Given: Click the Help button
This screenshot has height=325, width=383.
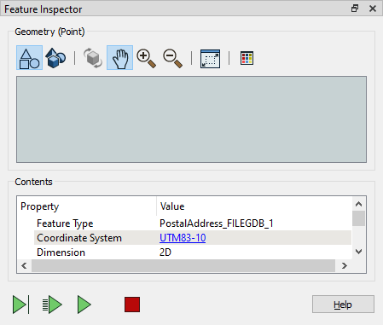Looking at the screenshot, I should (x=343, y=305).
